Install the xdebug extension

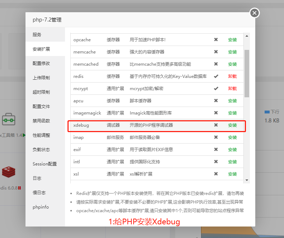(232, 125)
